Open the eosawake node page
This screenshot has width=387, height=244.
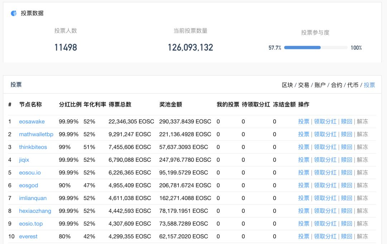tap(32, 122)
